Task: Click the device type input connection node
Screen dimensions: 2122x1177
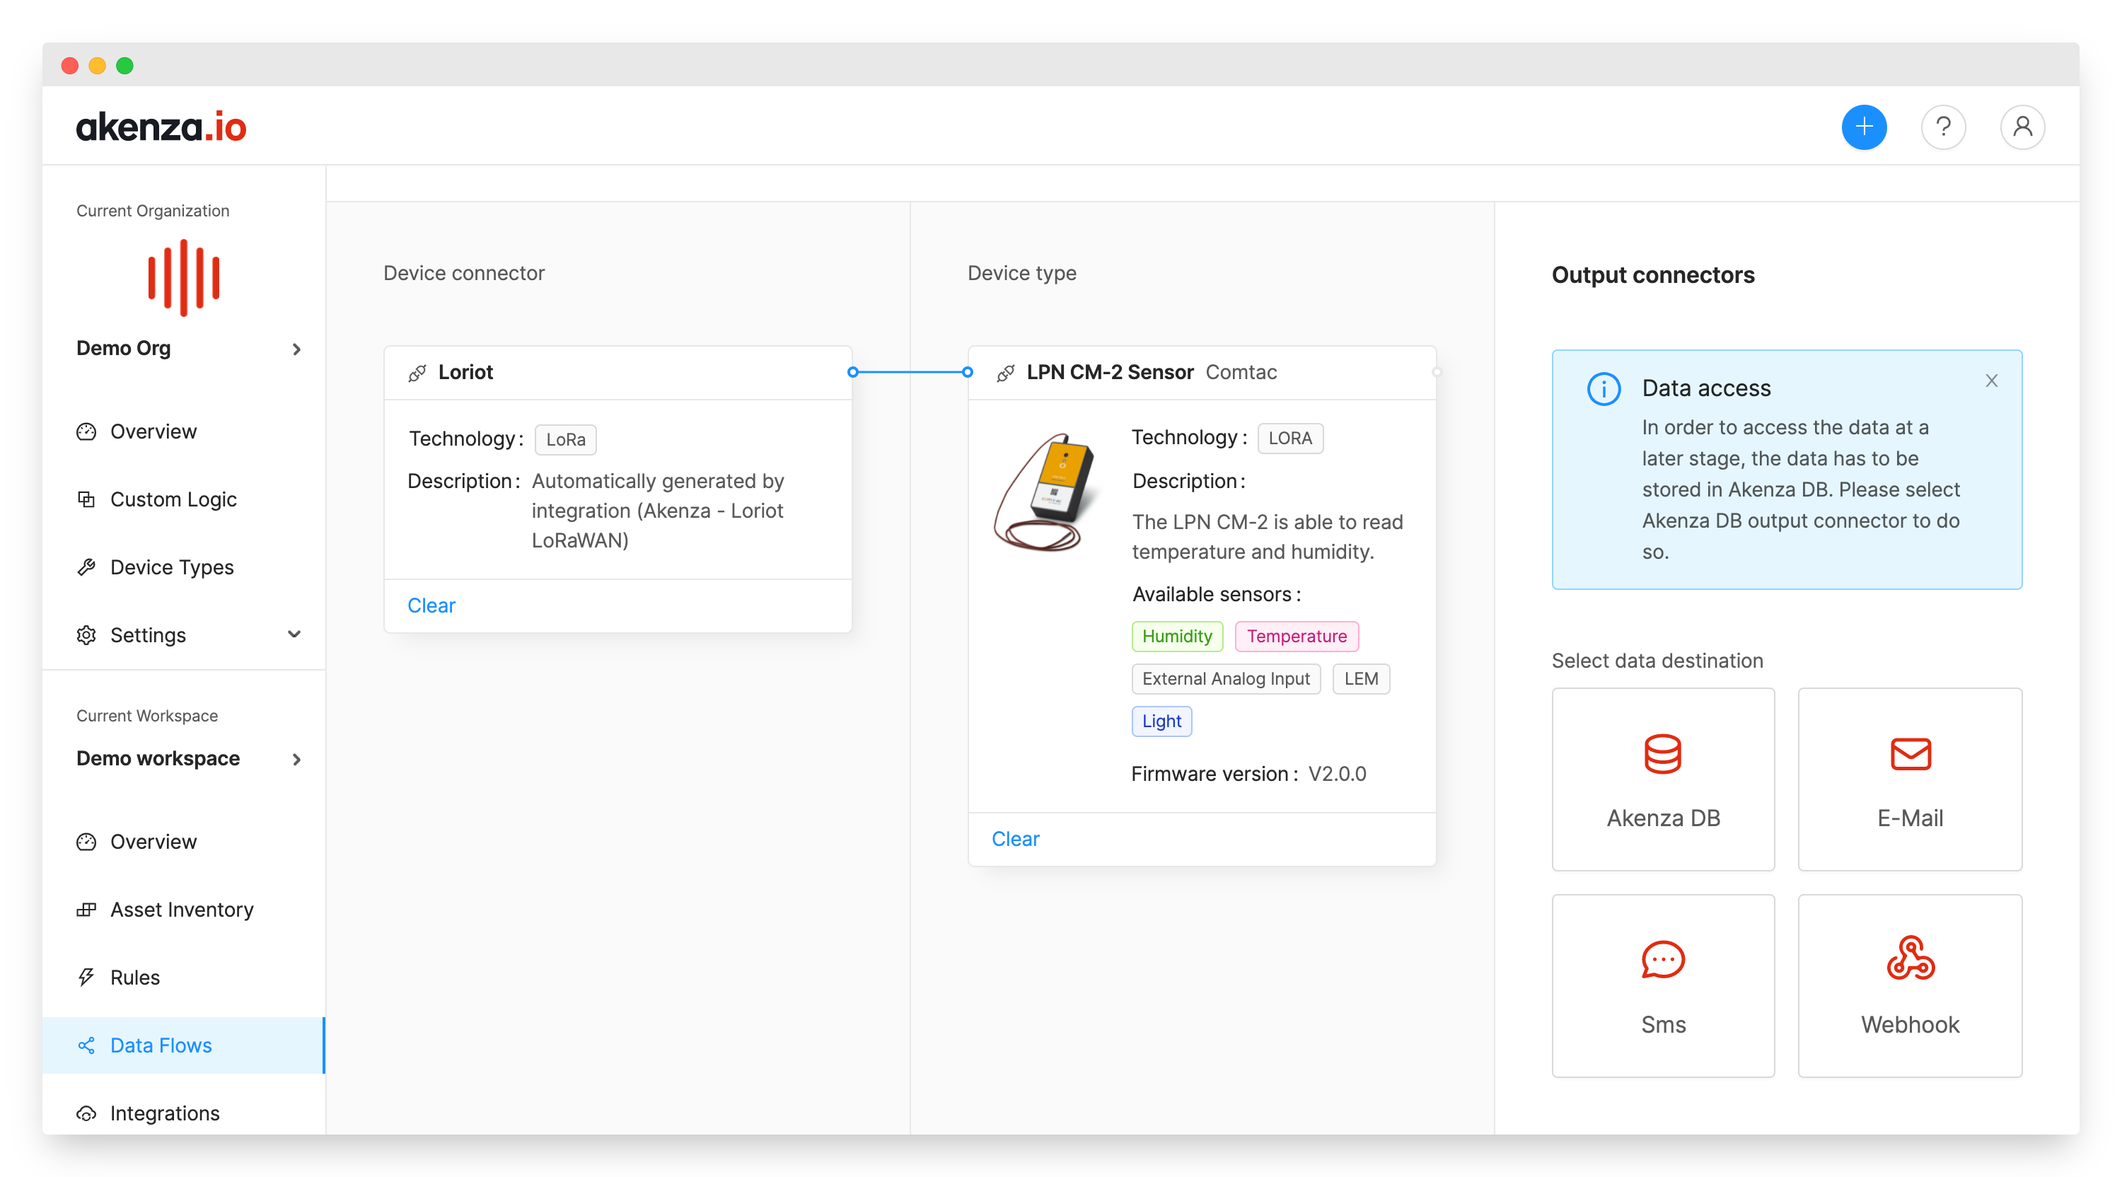Action: point(967,372)
